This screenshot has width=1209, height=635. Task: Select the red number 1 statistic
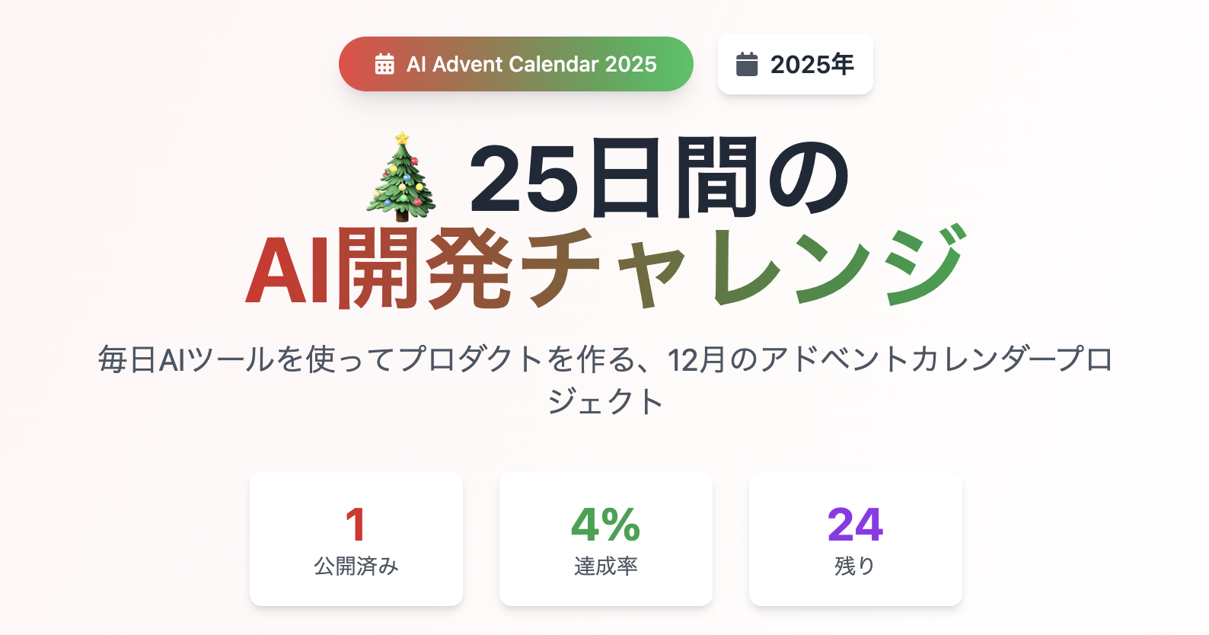coord(356,525)
